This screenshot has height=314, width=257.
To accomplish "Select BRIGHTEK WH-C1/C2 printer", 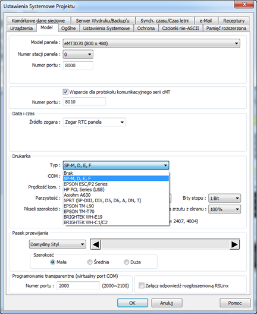I will point(116,222).
